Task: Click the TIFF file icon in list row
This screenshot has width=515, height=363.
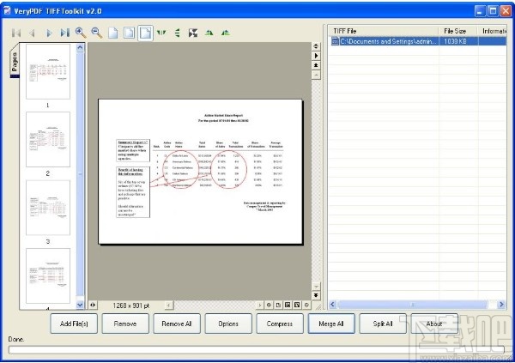Action: coord(335,41)
